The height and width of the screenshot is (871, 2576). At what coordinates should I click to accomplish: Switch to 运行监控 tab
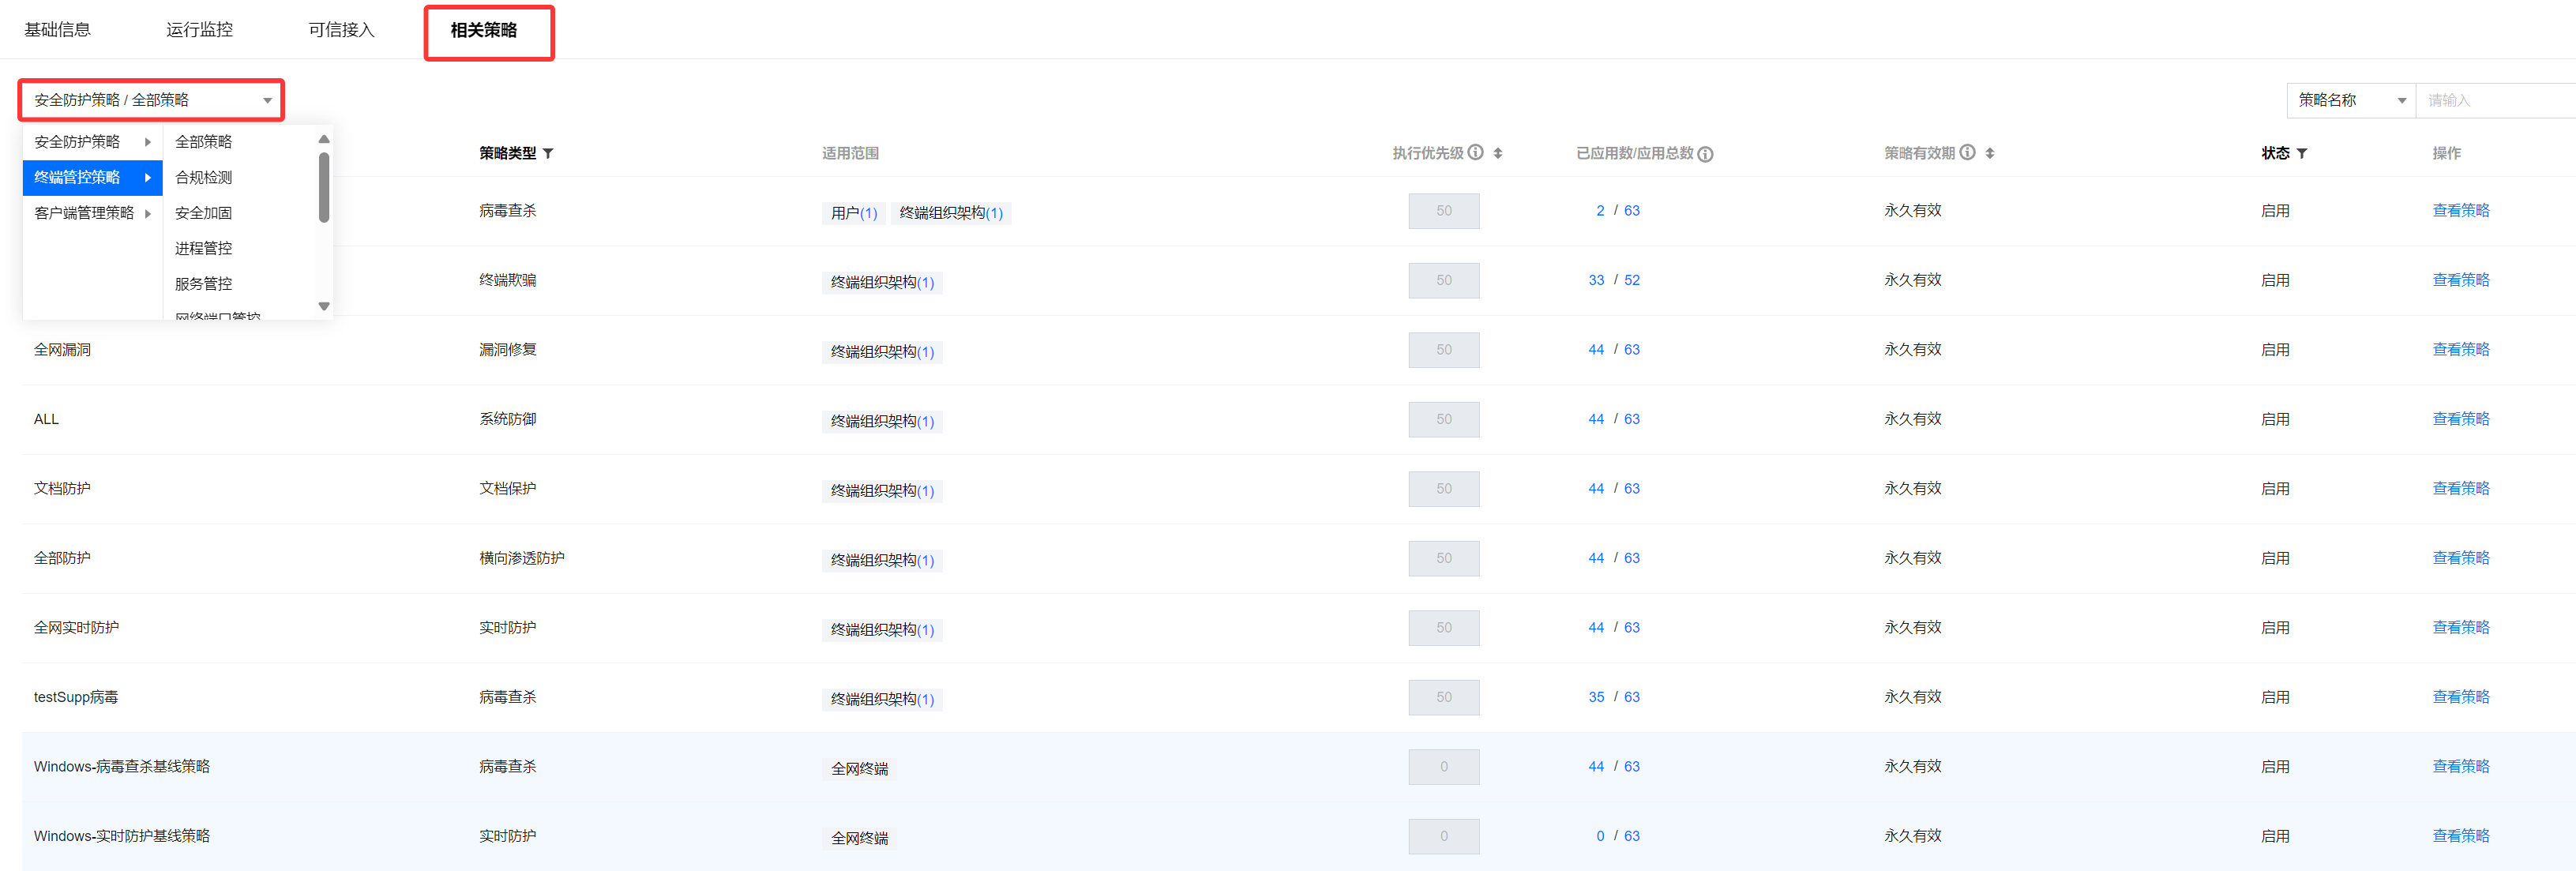pyautogui.click(x=199, y=30)
